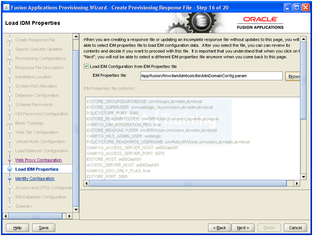Click the Provisioning Configurations step node icon
The height and width of the screenshot is (236, 313).
[9, 58]
